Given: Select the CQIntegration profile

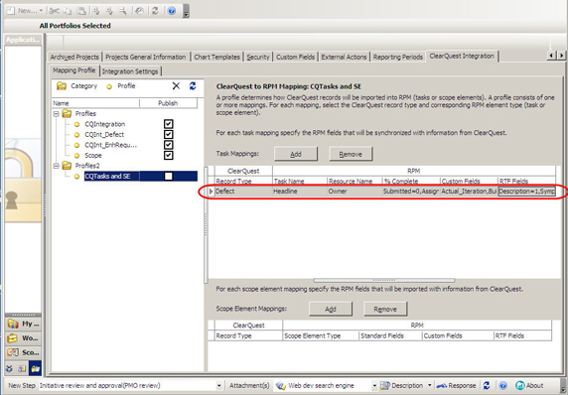Looking at the screenshot, I should tap(104, 124).
